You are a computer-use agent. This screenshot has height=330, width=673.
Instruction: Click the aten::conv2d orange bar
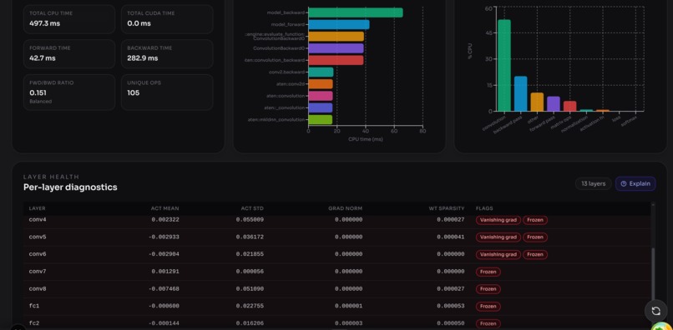point(321,84)
